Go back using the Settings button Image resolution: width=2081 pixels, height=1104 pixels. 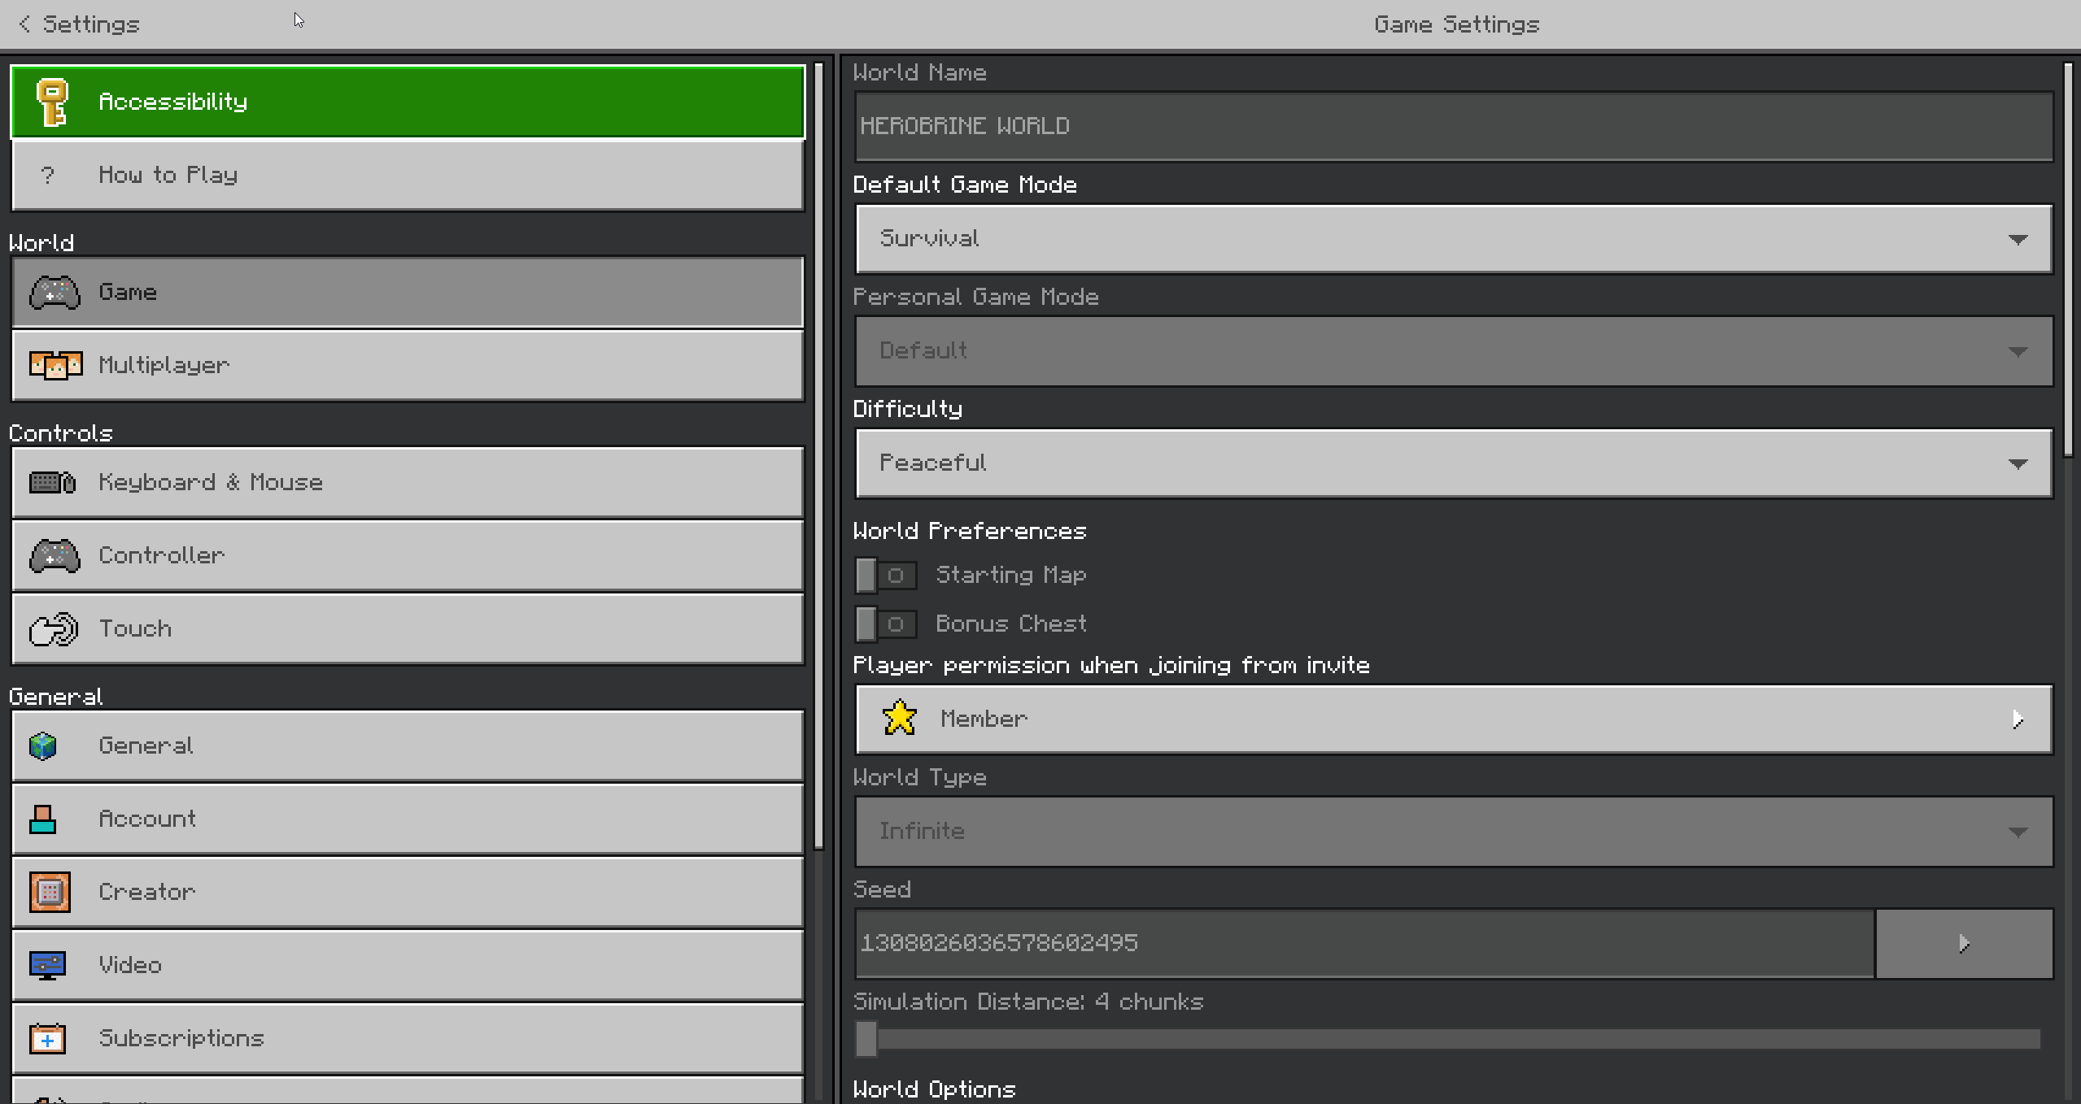(80, 24)
